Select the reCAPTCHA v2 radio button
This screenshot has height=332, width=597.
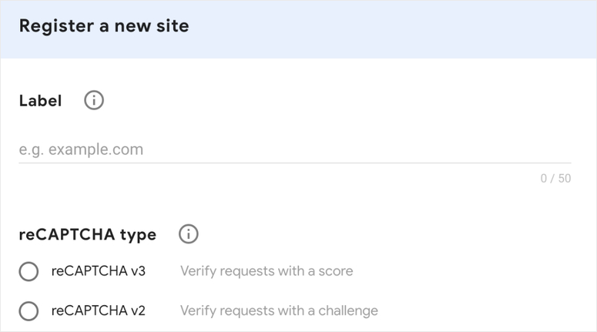(29, 311)
